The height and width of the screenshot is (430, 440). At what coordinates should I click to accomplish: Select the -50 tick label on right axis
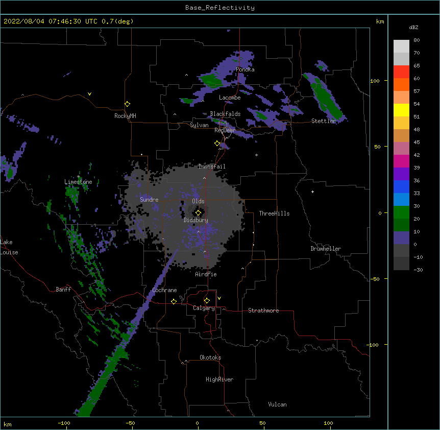pyautogui.click(x=375, y=279)
